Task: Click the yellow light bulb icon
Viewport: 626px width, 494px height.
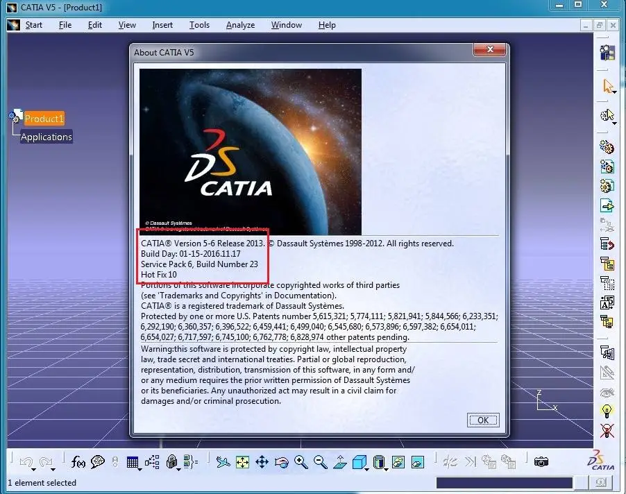Action: click(607, 410)
